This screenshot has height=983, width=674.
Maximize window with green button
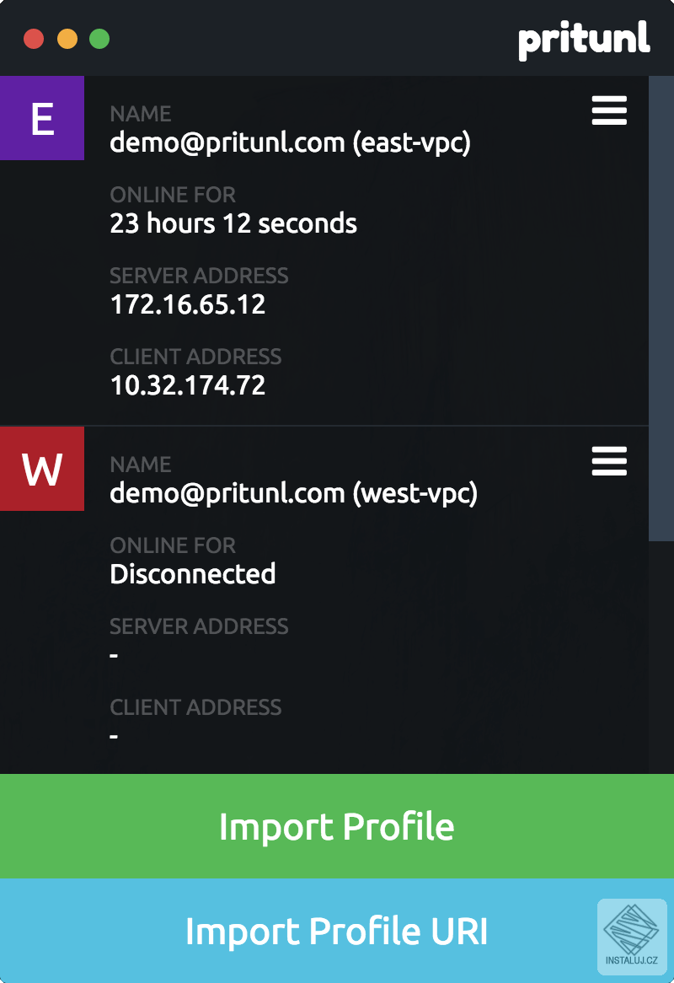pyautogui.click(x=99, y=39)
